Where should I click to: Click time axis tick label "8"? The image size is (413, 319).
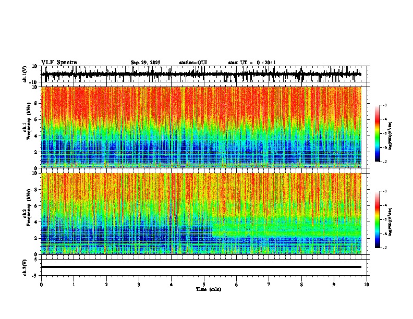[301, 285]
